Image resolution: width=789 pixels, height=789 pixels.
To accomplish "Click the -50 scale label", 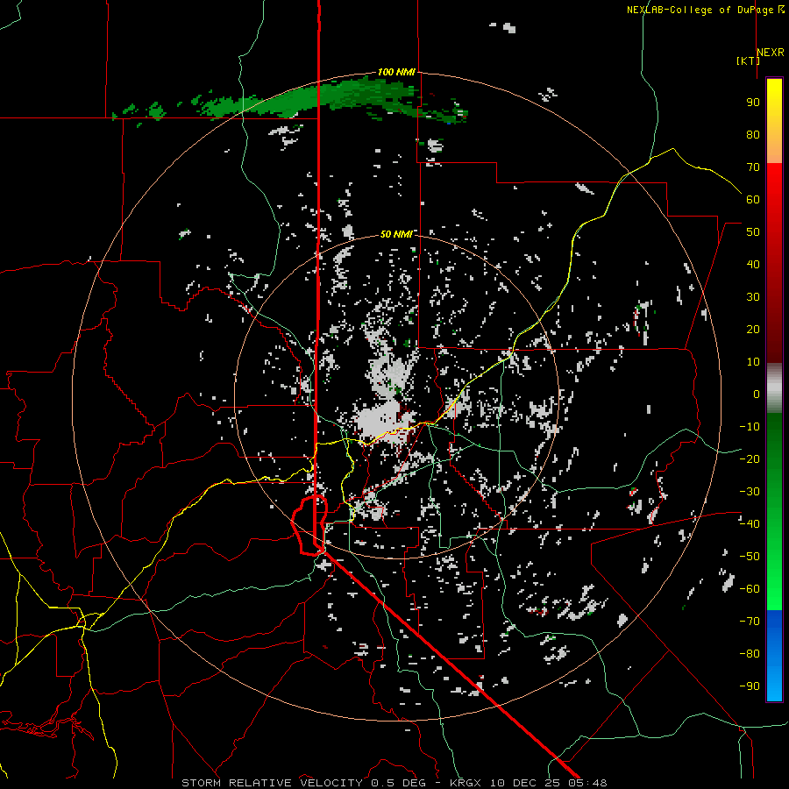I will click(750, 556).
